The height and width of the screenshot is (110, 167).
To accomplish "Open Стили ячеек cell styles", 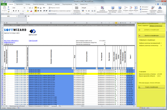I will [120, 9].
